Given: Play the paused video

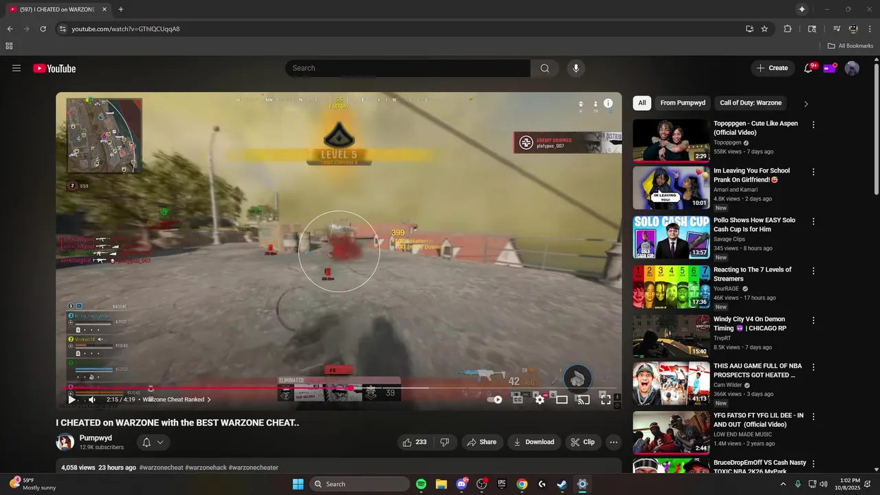Looking at the screenshot, I should tap(71, 399).
